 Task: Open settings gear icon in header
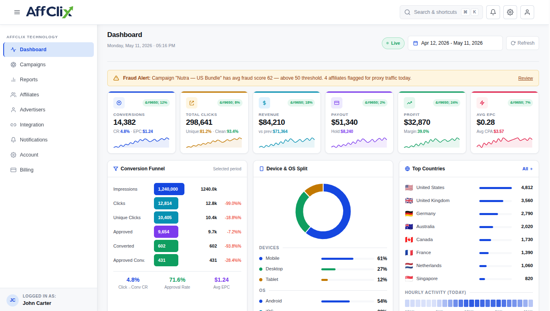click(x=510, y=12)
